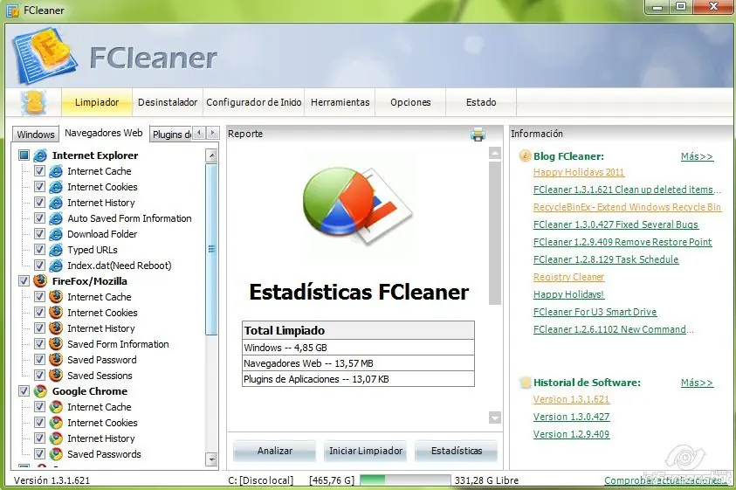Open Configurador de Inicio tab
The height and width of the screenshot is (490, 736).
(253, 102)
